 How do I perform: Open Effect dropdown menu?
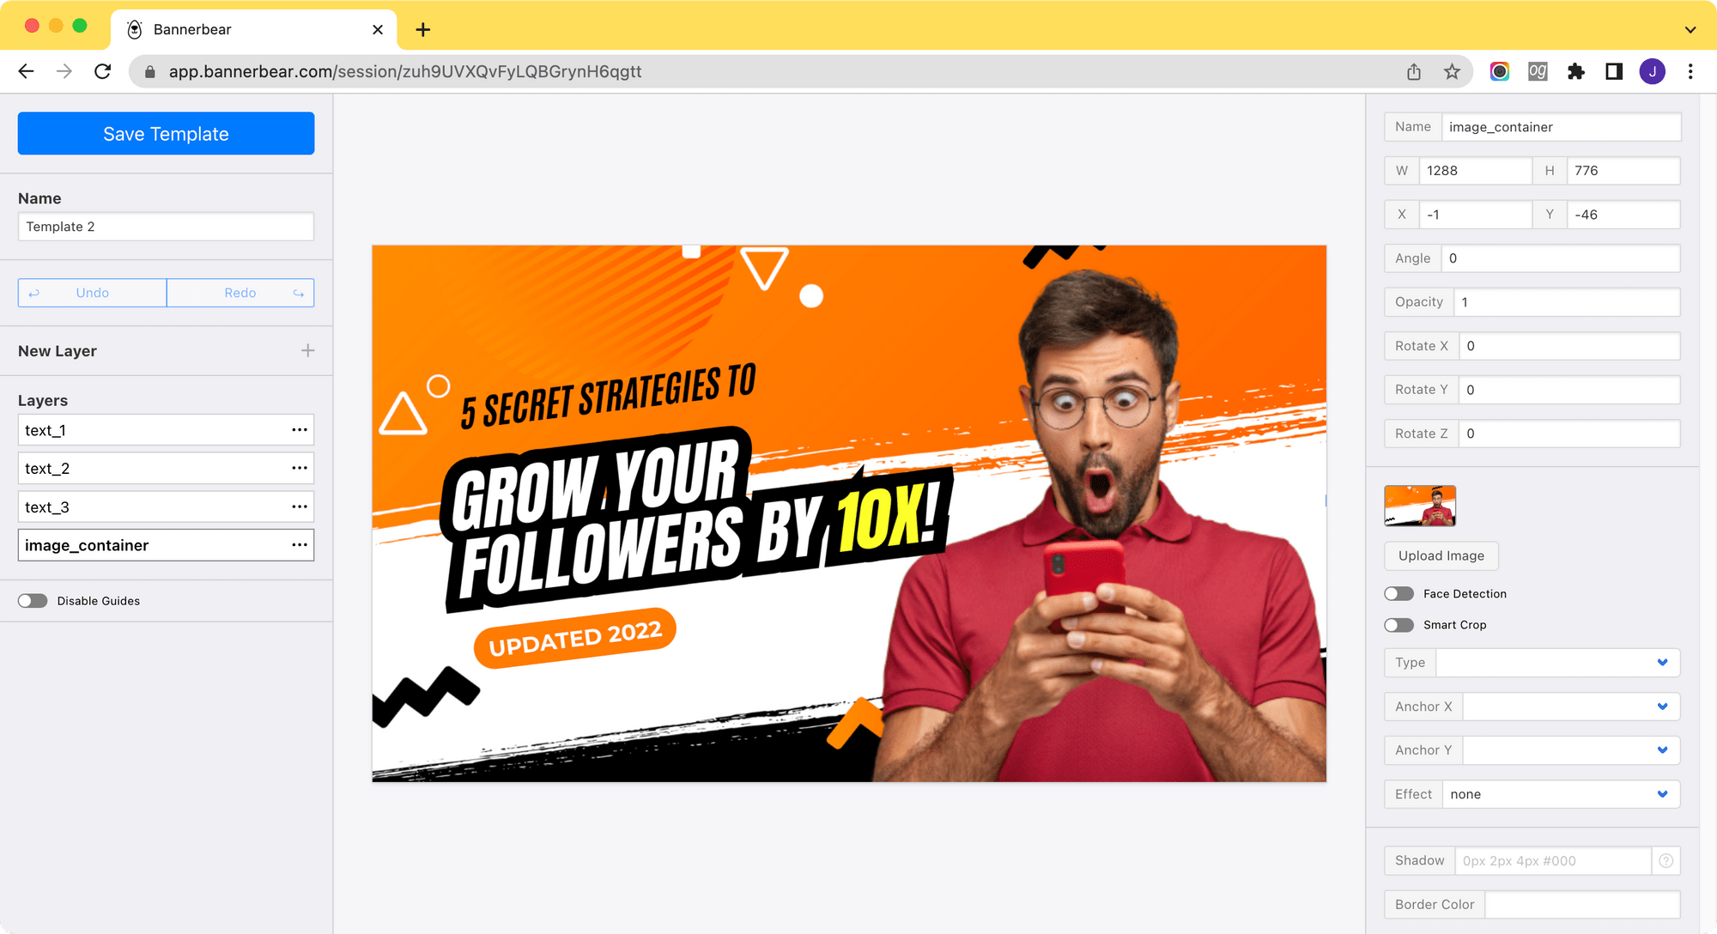pyautogui.click(x=1557, y=792)
